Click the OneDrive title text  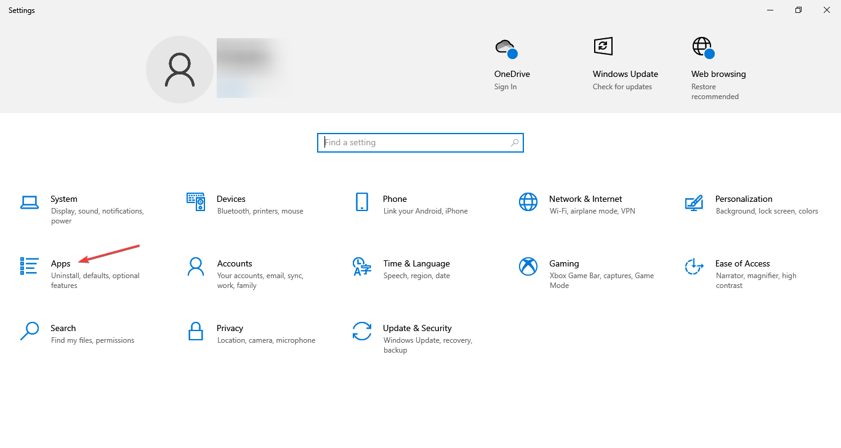click(512, 74)
